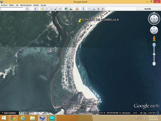
Task: Select the Add Image Overlay tool
Action: tap(56, 9)
